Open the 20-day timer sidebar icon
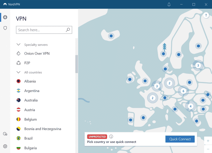 [5, 134]
